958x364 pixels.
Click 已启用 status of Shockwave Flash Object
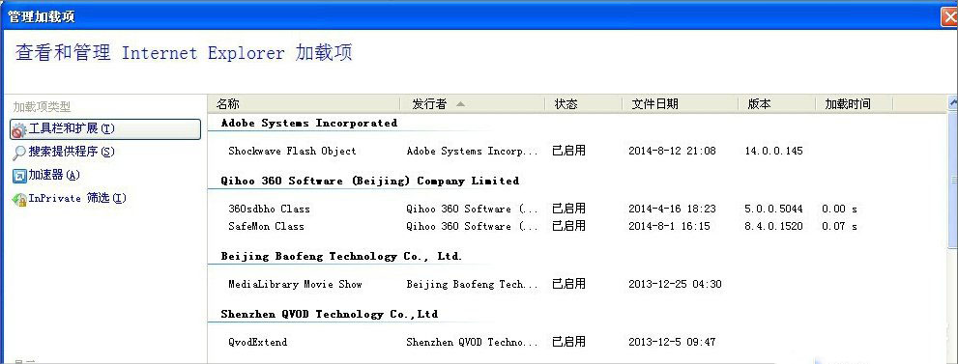[568, 150]
